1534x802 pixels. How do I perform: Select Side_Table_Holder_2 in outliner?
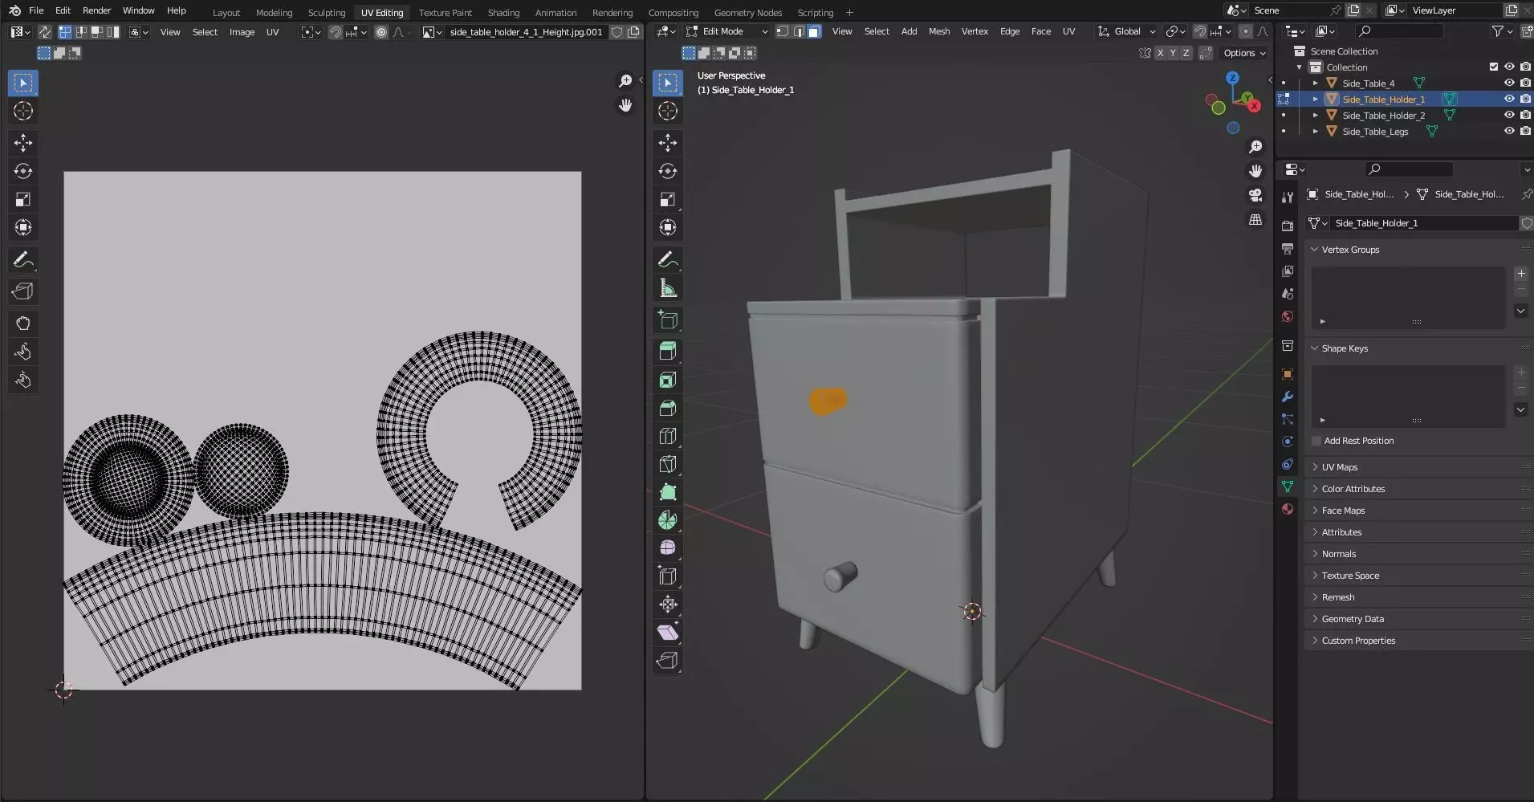(1383, 115)
